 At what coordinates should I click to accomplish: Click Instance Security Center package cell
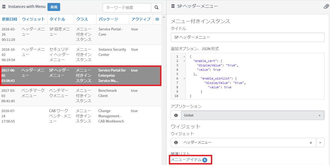[112, 52]
